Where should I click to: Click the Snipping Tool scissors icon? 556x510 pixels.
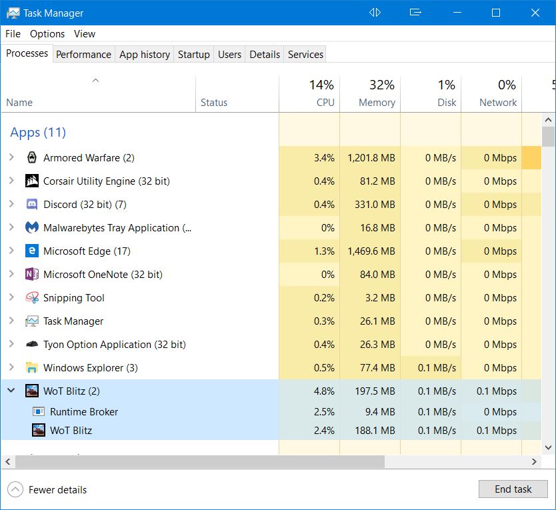pos(32,297)
